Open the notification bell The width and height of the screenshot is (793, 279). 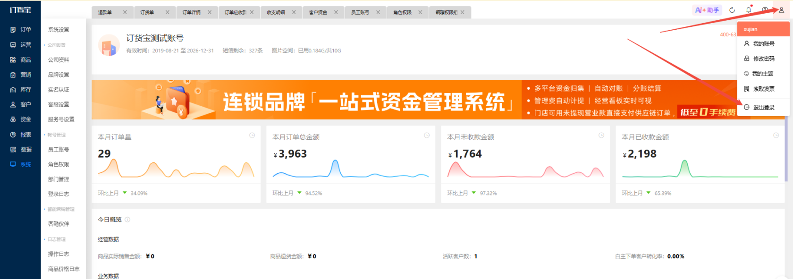[749, 10]
